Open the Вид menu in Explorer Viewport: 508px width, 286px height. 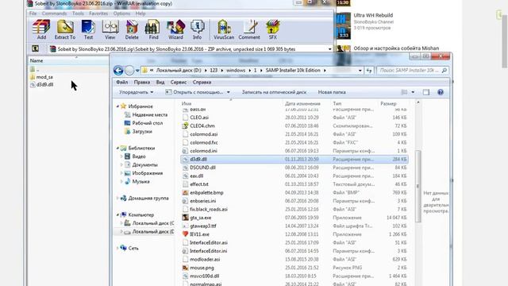point(160,83)
